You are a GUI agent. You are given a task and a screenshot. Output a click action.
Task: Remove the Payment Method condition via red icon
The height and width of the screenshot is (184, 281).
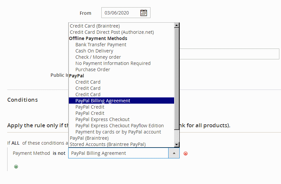pos(186,153)
